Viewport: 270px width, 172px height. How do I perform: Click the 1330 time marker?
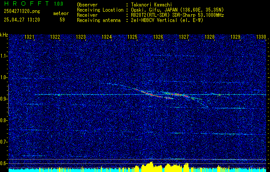coord(261,37)
